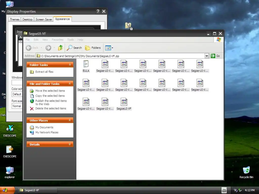Screen dimensions: 259x194
Task: Click Delete the selected items
Action: pos(48,108)
